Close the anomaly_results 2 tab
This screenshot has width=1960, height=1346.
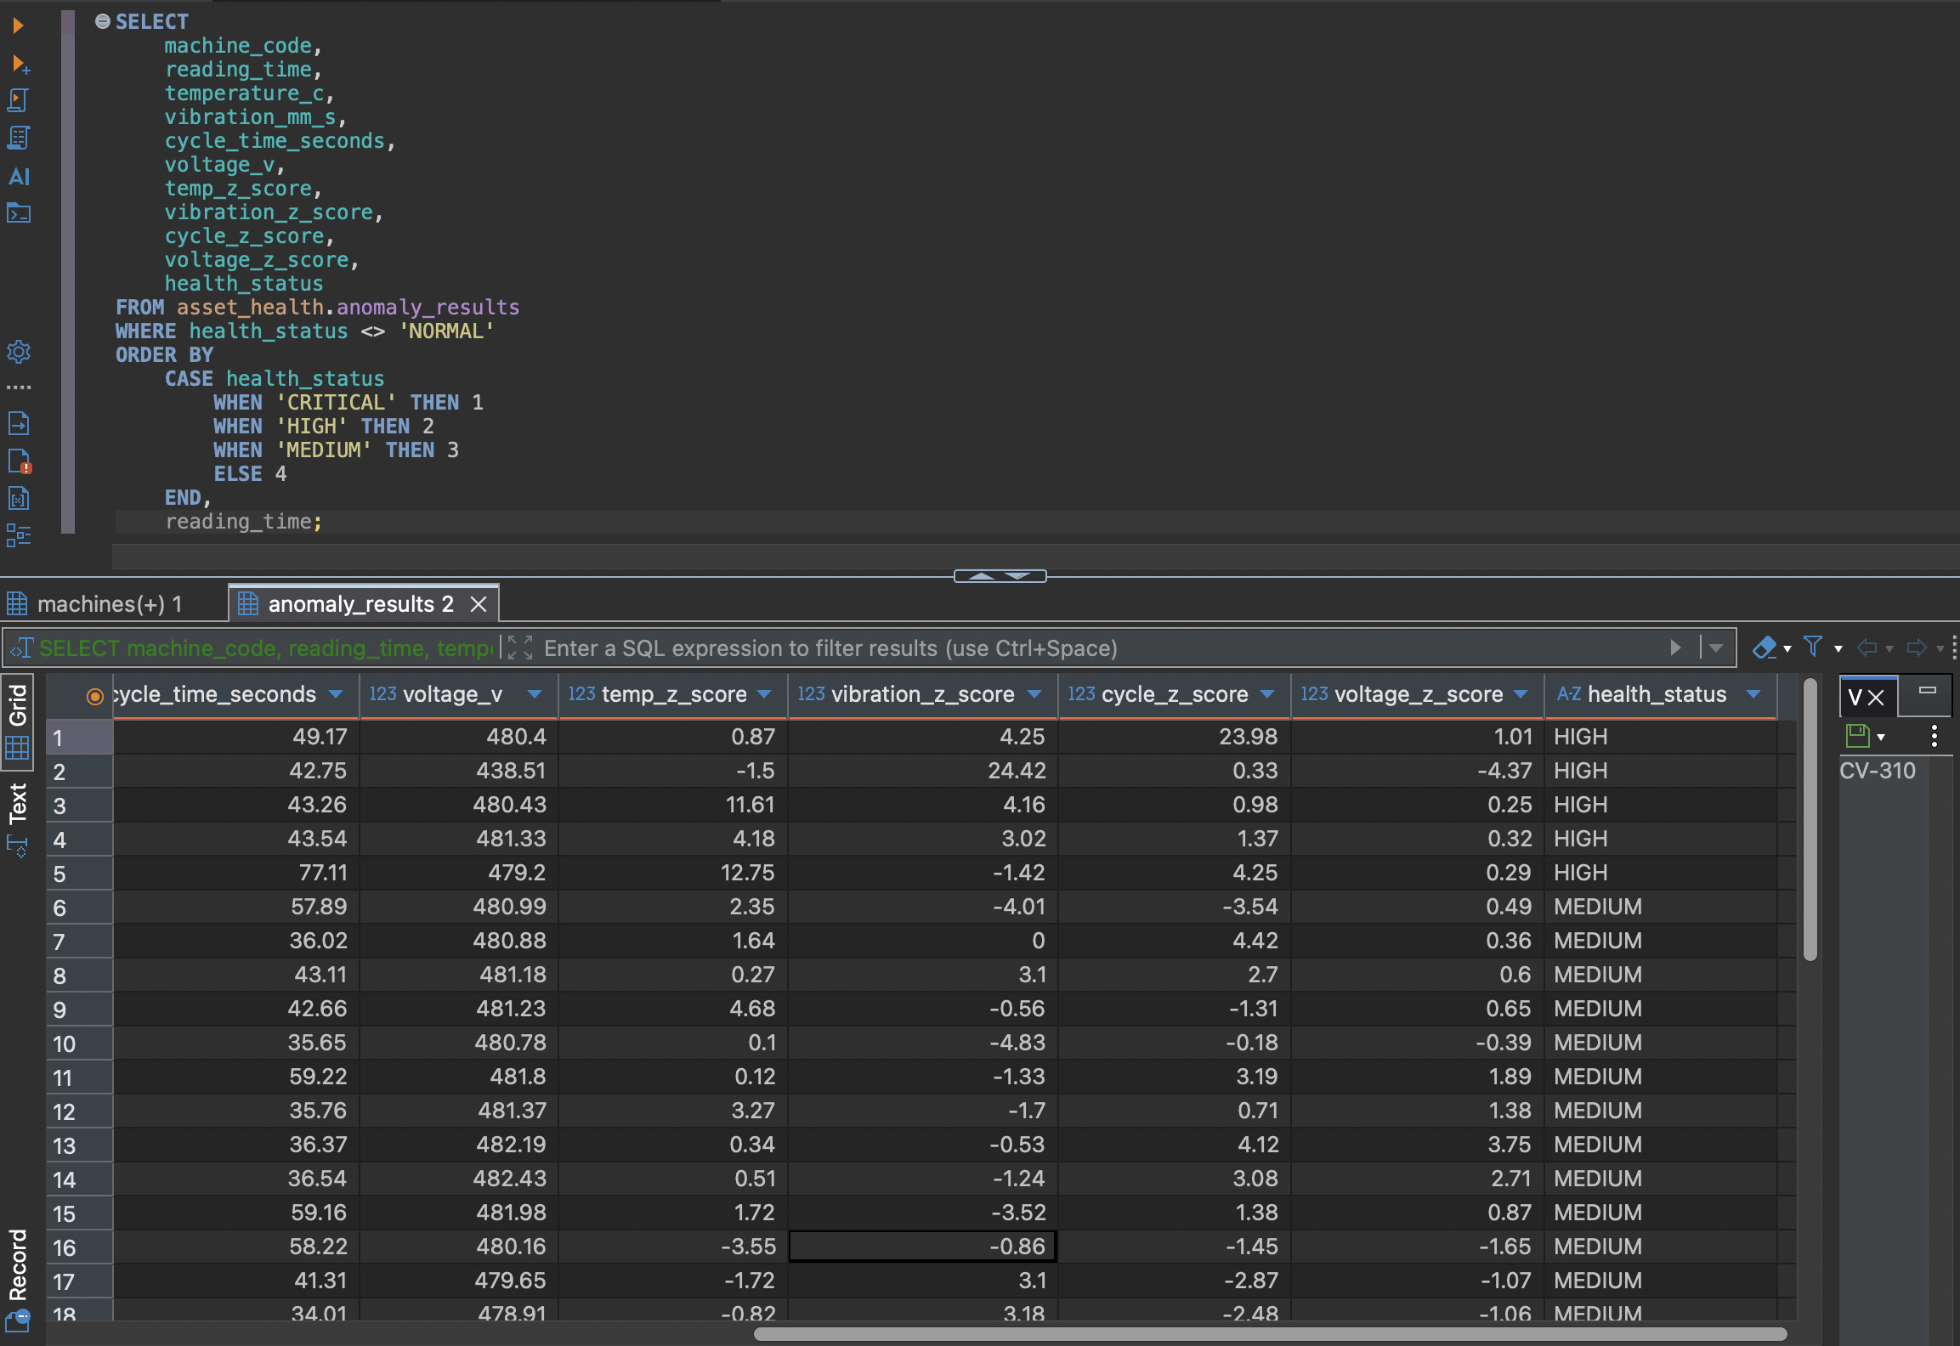[x=479, y=604]
